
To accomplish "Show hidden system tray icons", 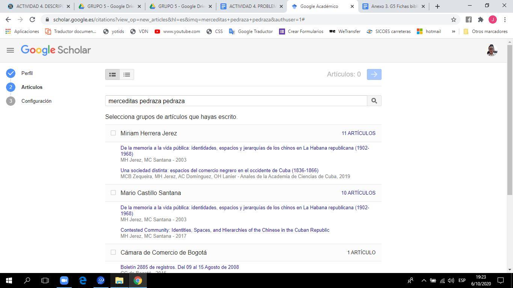I will [x=424, y=280].
